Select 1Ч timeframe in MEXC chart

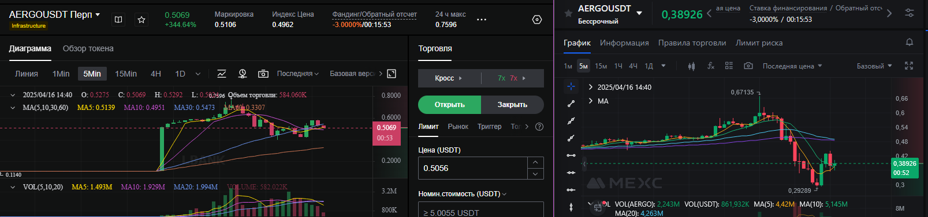tap(618, 66)
